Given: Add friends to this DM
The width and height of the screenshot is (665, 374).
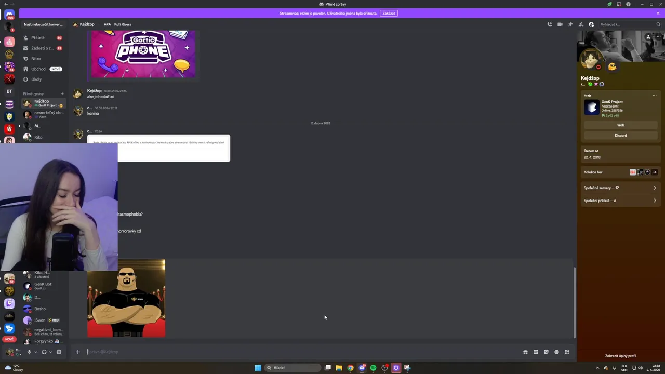Looking at the screenshot, I should [x=581, y=24].
